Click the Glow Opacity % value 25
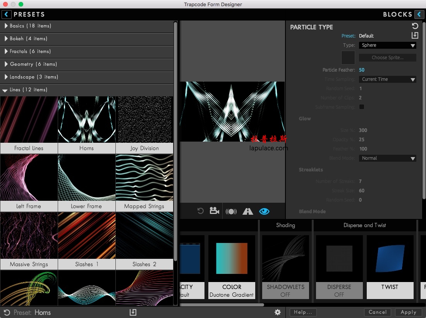This screenshot has width=426, height=318. pos(362,140)
